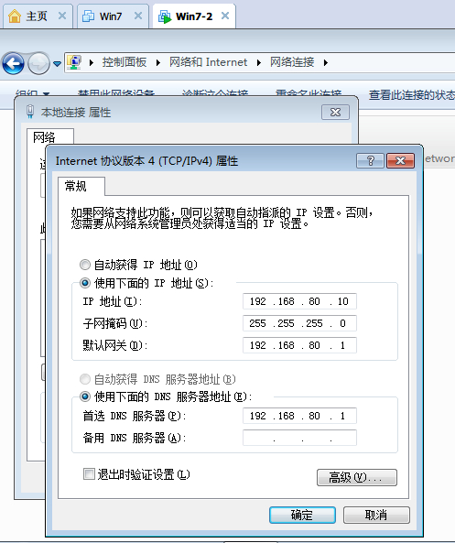This screenshot has height=543, width=455.
Task: Click the 首选 DNS 服务器 input field
Action: (x=299, y=416)
